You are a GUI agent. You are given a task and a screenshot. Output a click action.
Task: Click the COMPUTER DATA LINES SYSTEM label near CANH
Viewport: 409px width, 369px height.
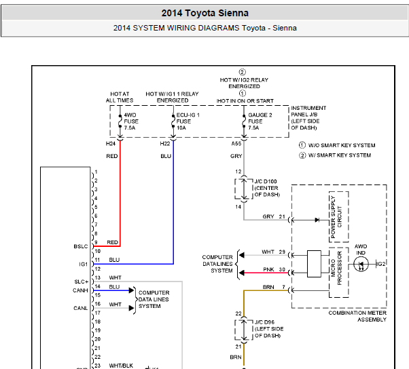tap(154, 299)
